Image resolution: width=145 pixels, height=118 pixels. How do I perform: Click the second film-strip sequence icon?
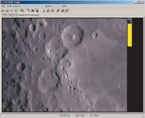tap(48, 11)
